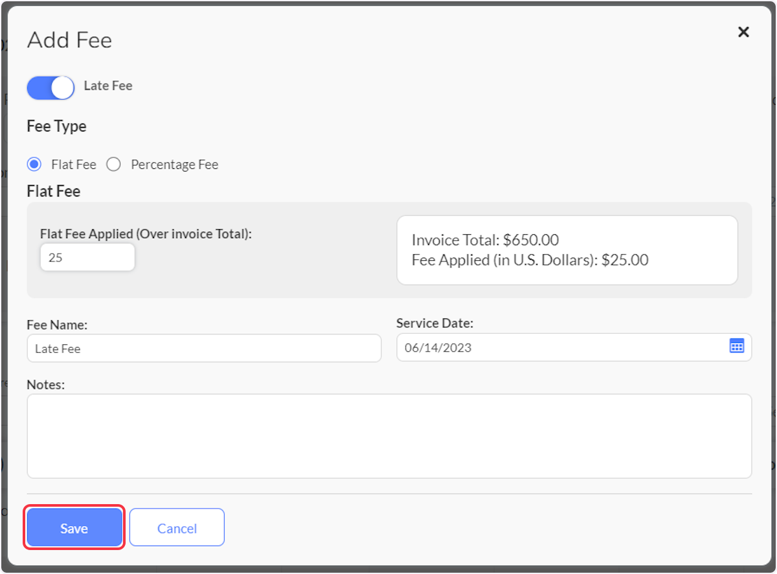
Task: Click into the Fee Name field
Action: 204,348
